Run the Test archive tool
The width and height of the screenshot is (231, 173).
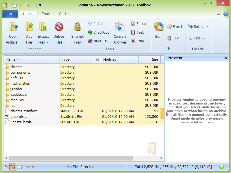click(137, 33)
